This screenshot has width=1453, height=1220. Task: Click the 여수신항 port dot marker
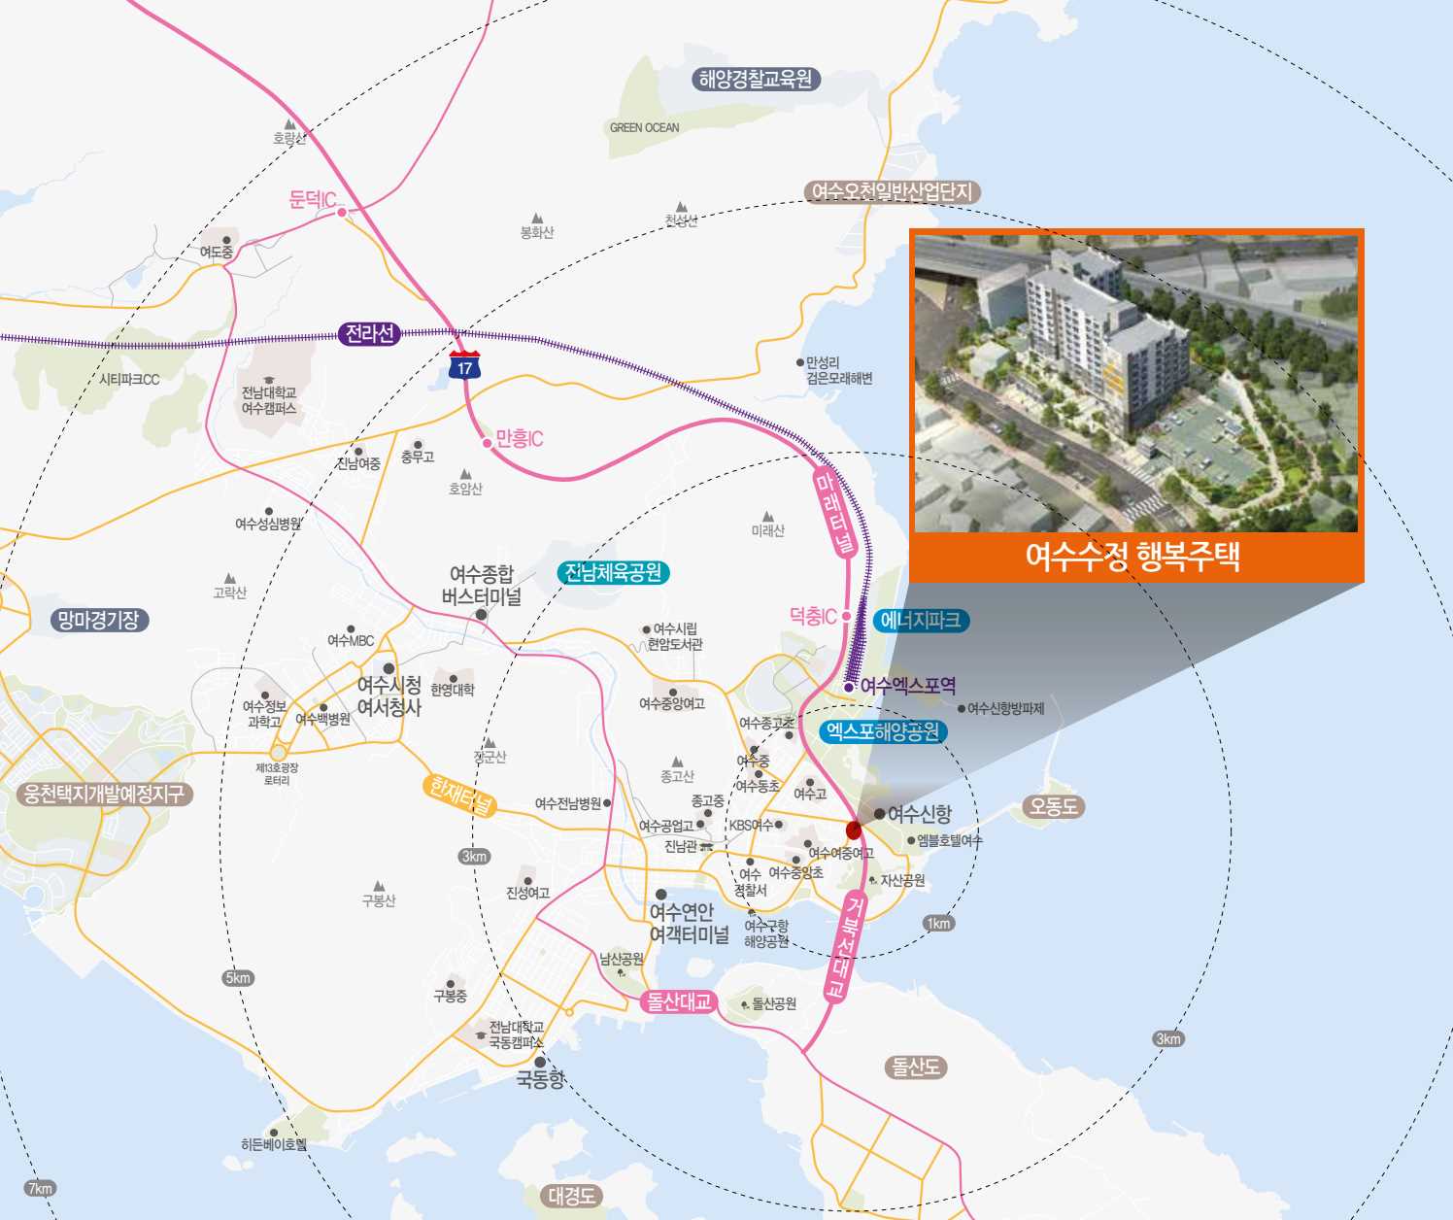[x=879, y=814]
